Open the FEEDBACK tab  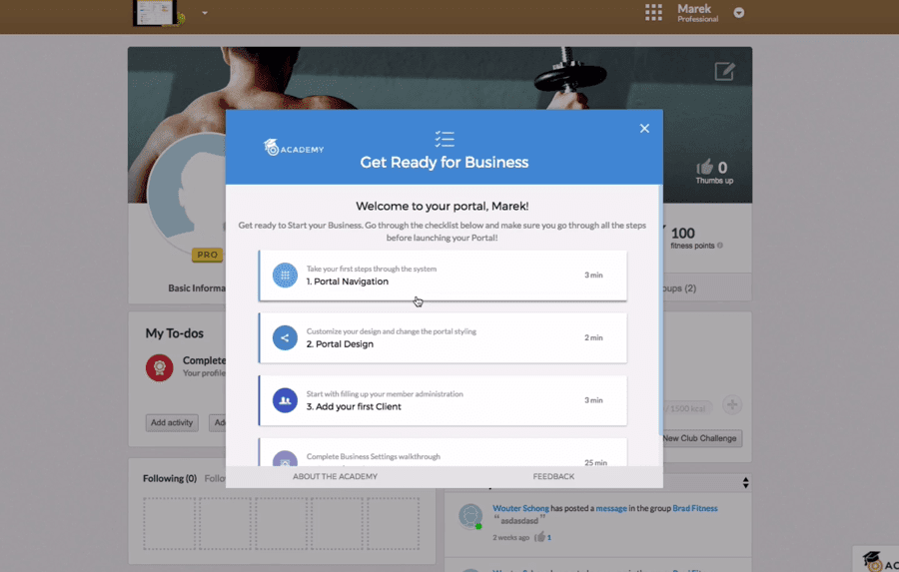pyautogui.click(x=553, y=477)
